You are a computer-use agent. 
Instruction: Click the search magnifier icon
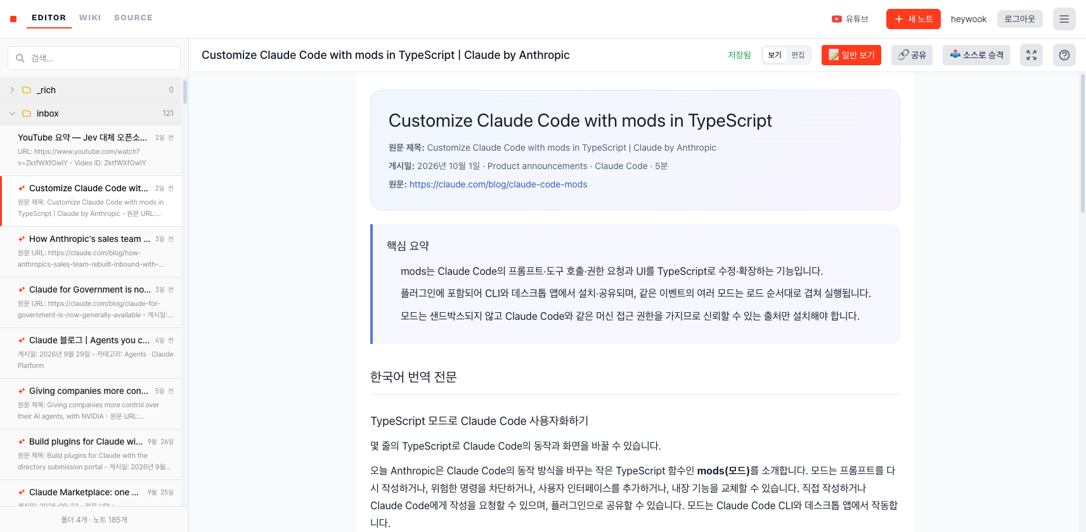tap(20, 58)
